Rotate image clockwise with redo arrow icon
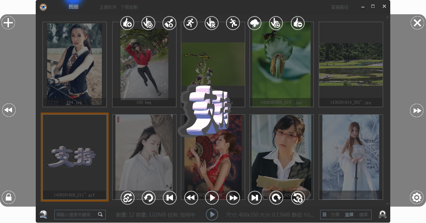 276,197
